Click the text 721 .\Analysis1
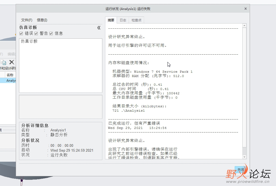 pos(128,111)
